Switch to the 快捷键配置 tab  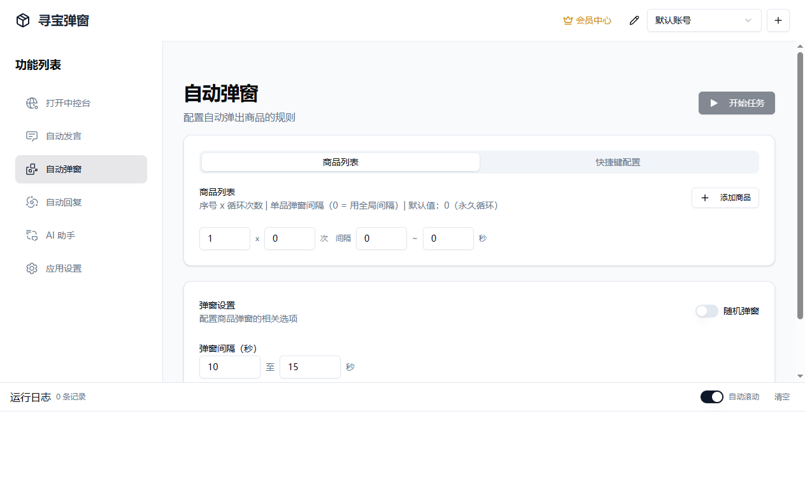(x=618, y=162)
